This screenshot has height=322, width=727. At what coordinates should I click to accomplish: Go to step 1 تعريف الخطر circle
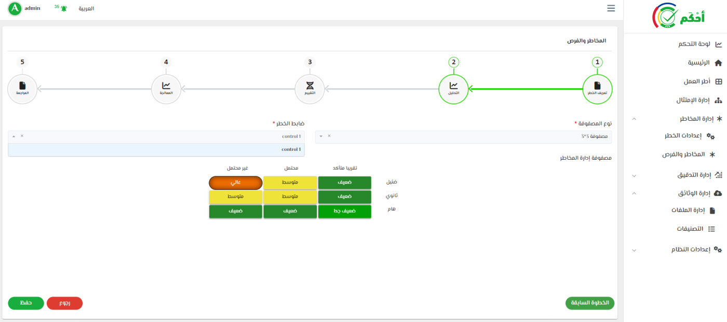pyautogui.click(x=597, y=89)
